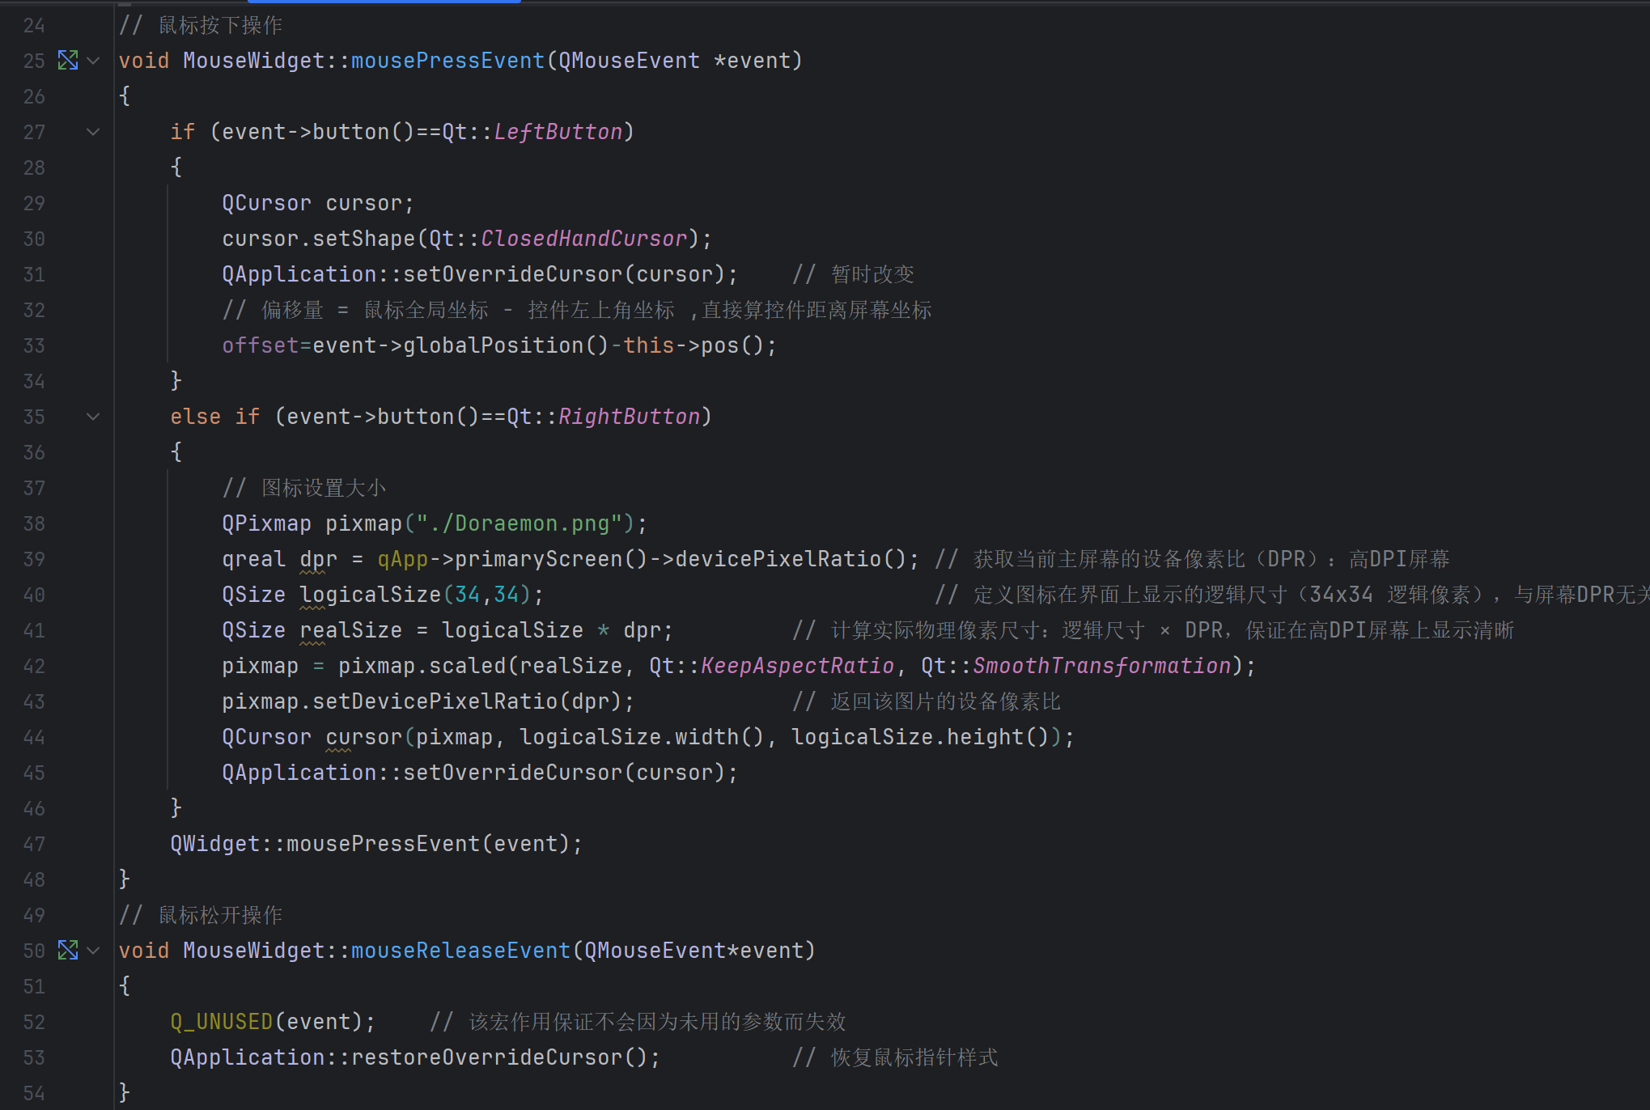
Task: Click the declaration gutter icon beside mouseReleaseEvent
Action: point(68,951)
